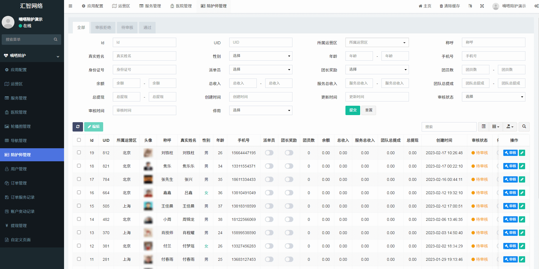Check the select-all header checkbox

click(x=79, y=140)
